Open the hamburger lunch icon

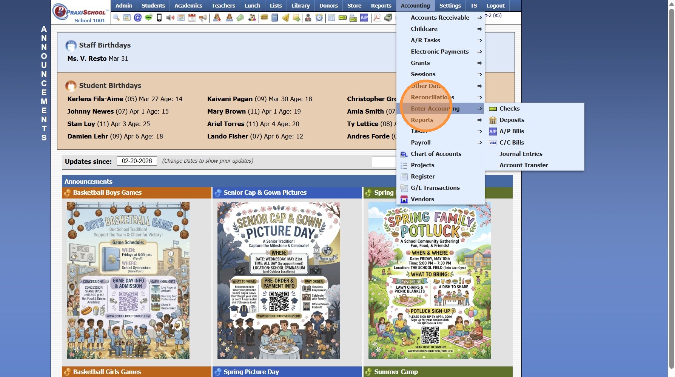coord(264,17)
